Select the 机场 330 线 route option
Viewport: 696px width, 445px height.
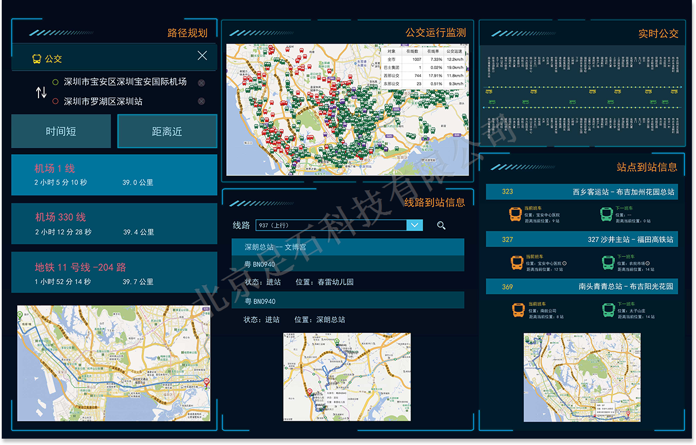[x=114, y=224]
